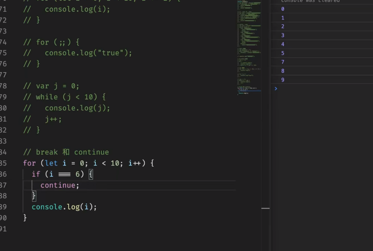373x251 pixels.
Task: Select the console.log(i) call on line 89
Action: point(64,207)
